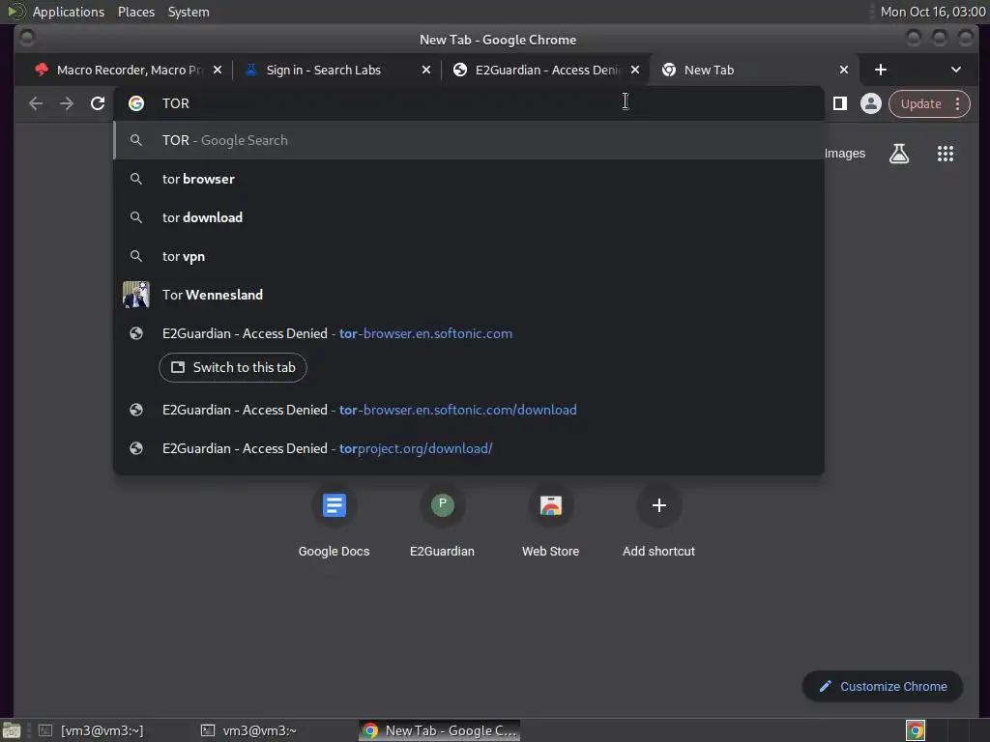Select 'tor browser' suggestion
The image size is (990, 742).
[x=469, y=179]
